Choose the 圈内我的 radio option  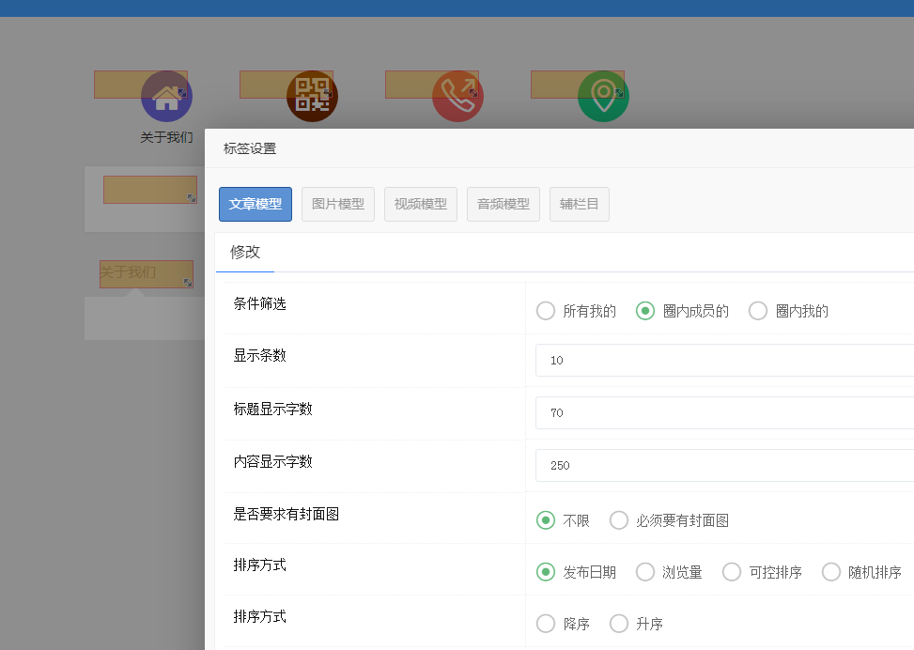[x=758, y=311]
